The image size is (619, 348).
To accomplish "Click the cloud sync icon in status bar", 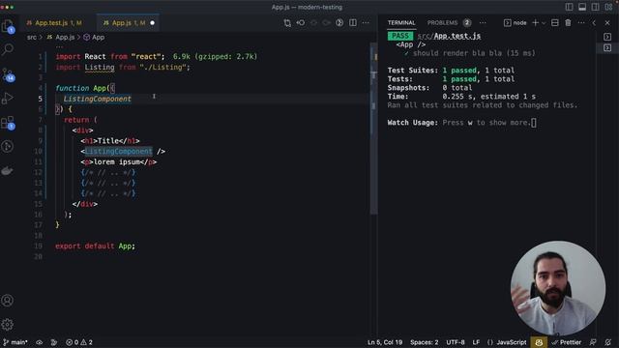I will point(39,342).
